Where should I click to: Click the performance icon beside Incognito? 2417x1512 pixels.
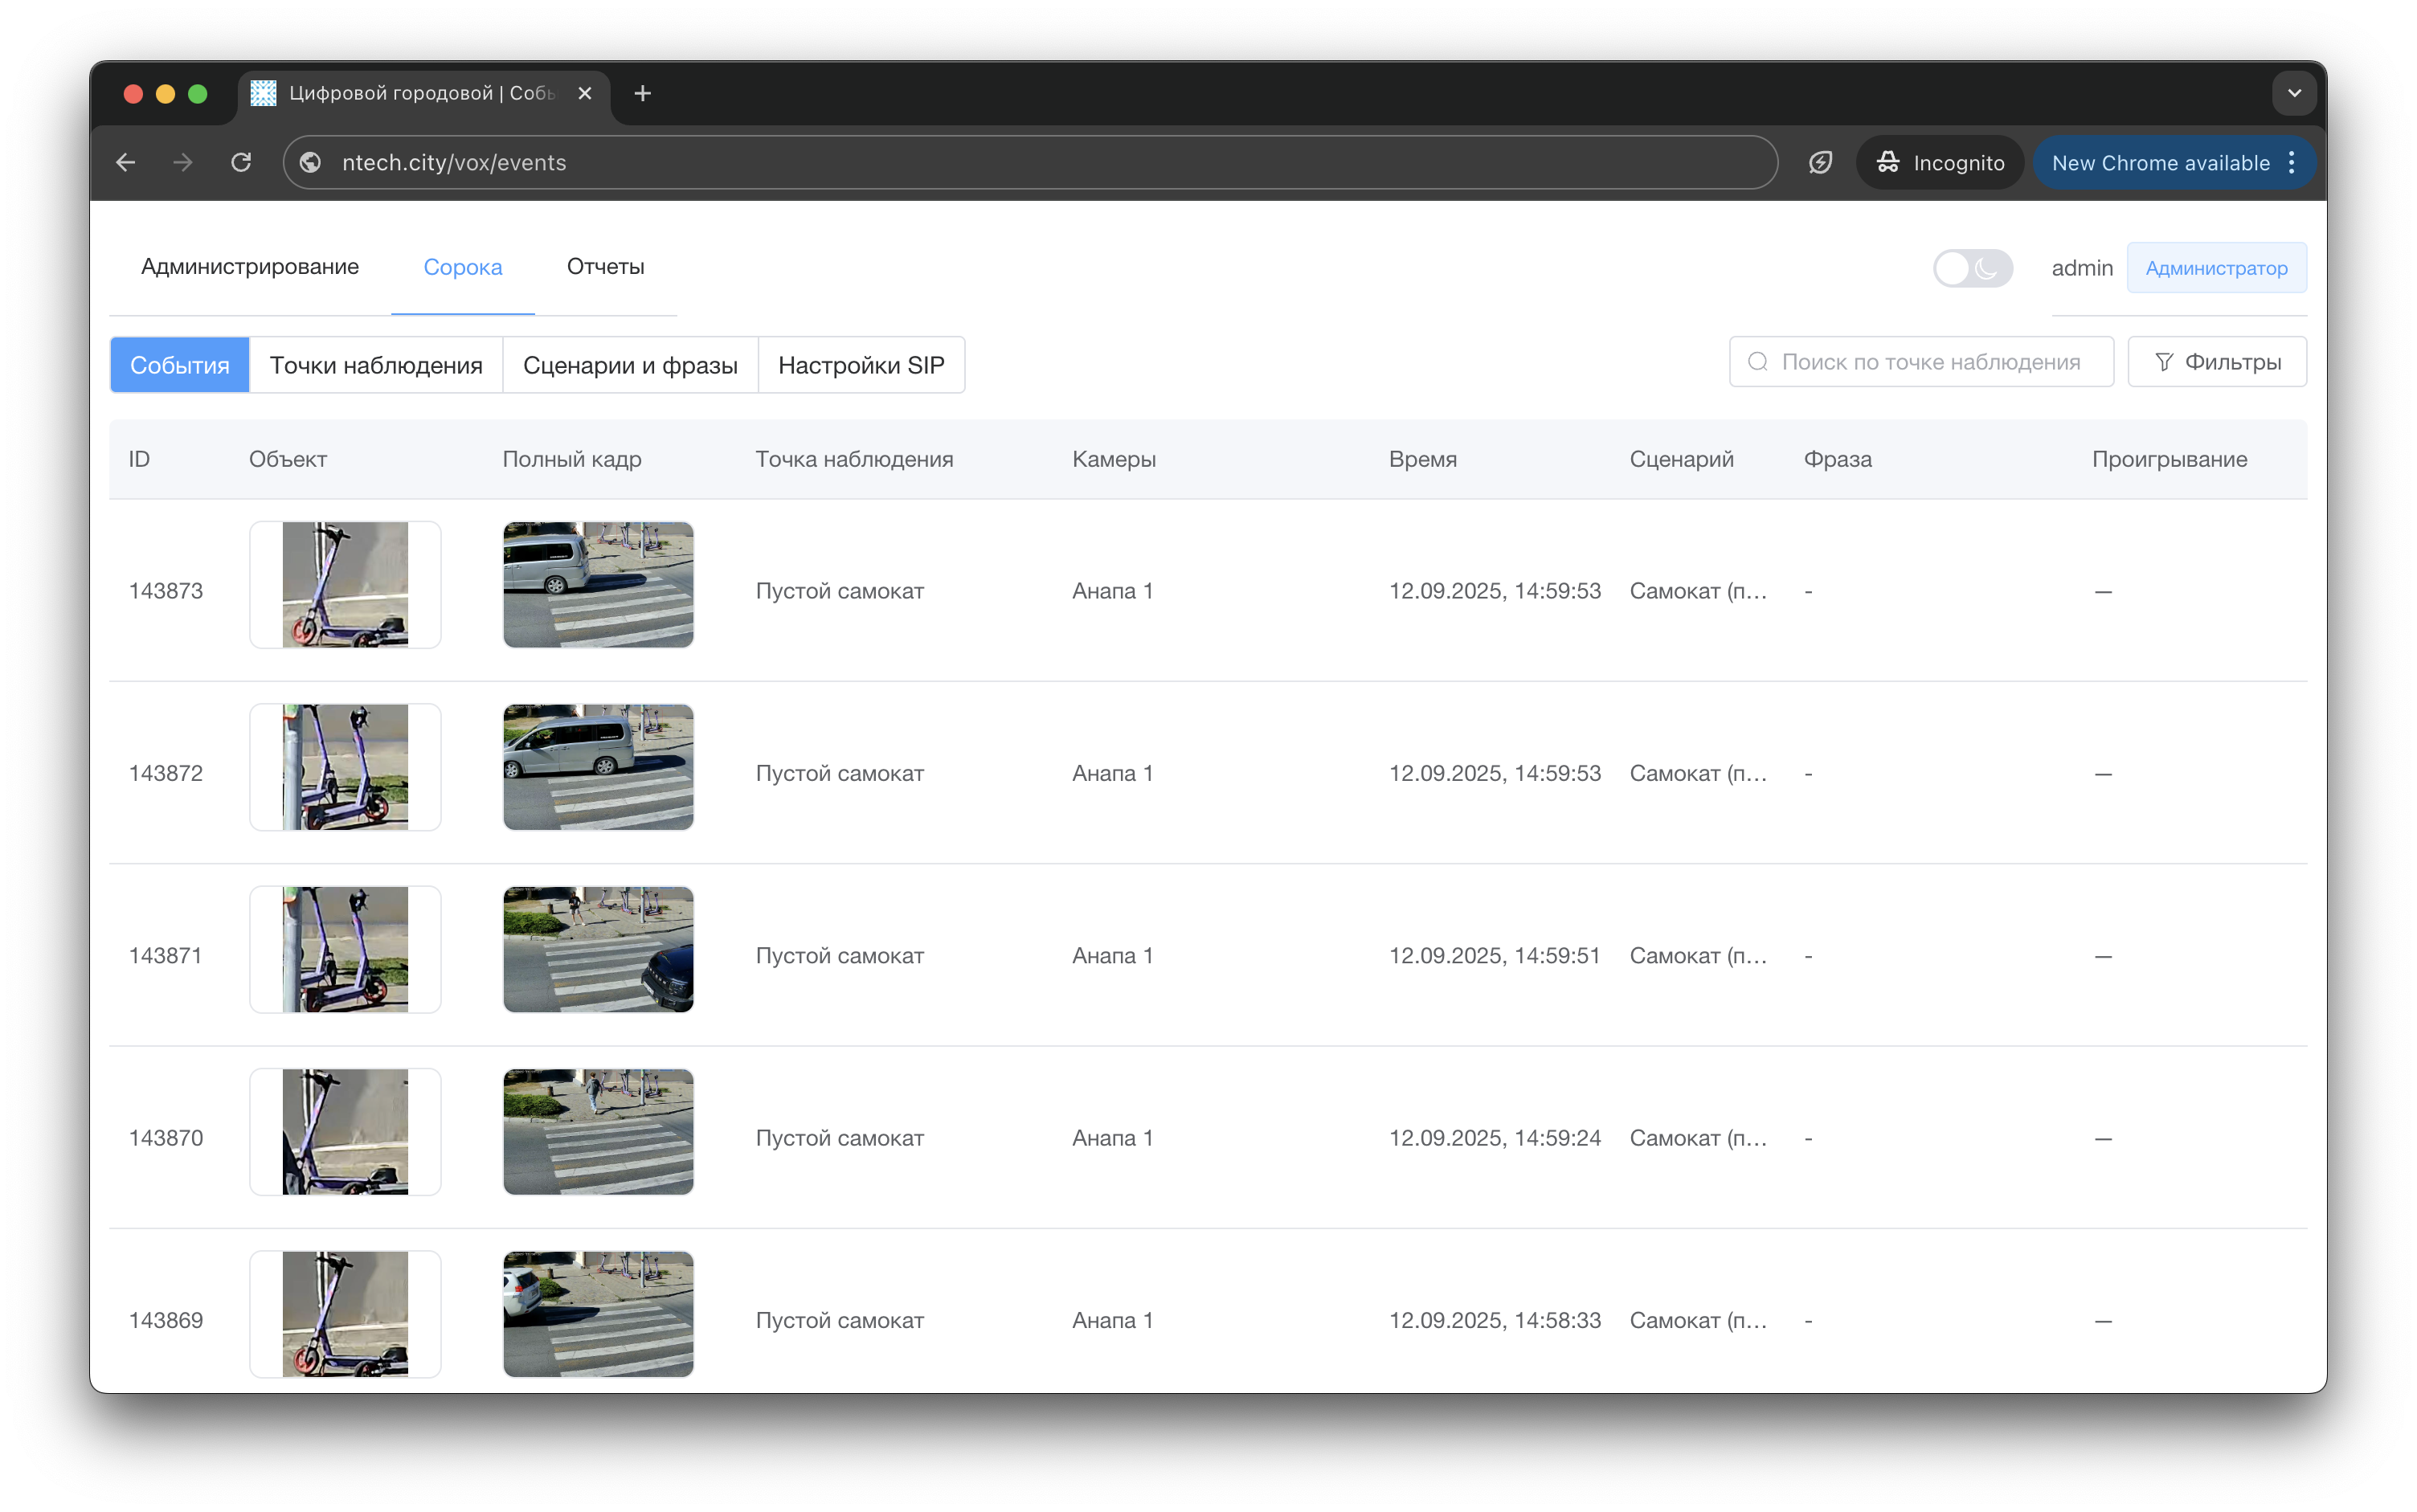click(x=1820, y=162)
